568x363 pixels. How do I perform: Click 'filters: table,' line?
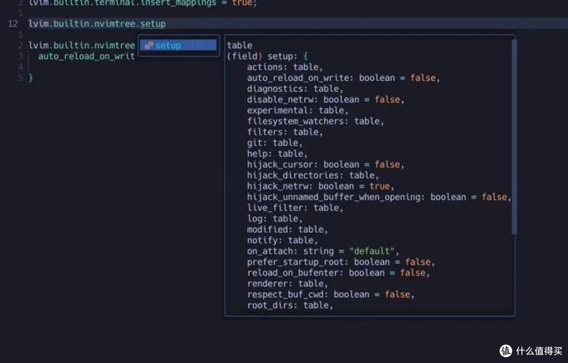coord(285,132)
